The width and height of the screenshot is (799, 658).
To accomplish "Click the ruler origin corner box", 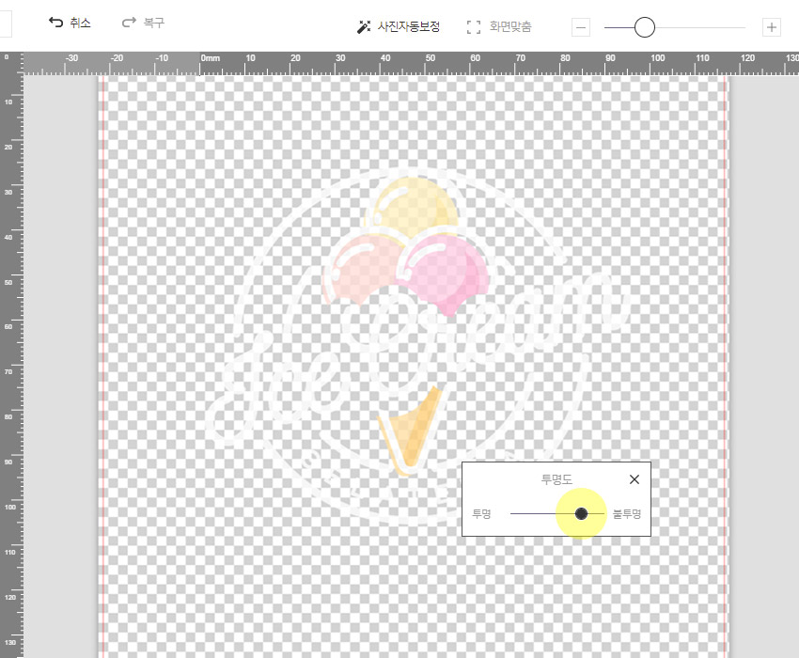I will coord(10,62).
